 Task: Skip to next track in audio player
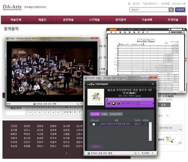tap(118, 103)
